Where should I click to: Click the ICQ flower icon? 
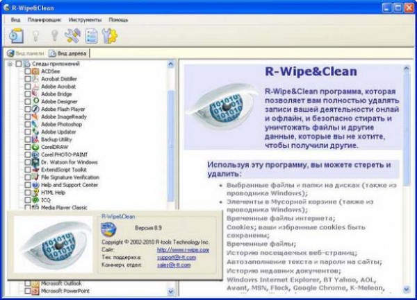click(x=35, y=200)
